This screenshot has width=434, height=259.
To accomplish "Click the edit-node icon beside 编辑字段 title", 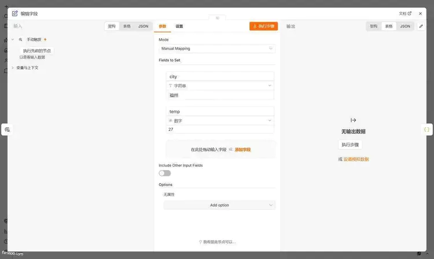I will (x=15, y=13).
